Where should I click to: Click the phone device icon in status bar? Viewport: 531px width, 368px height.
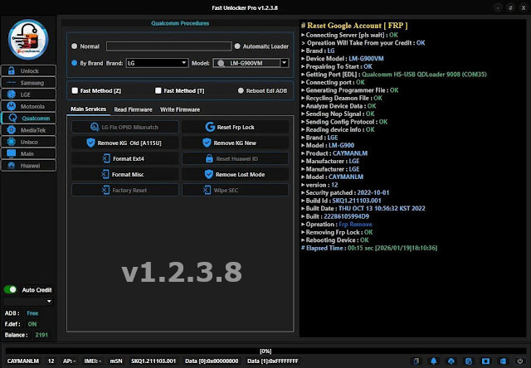point(417,361)
